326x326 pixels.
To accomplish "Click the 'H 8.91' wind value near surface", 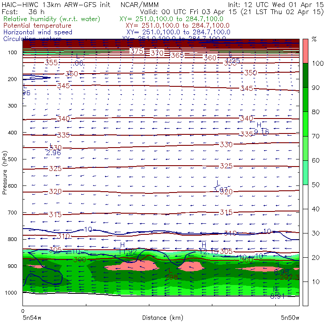I will 278,293.
